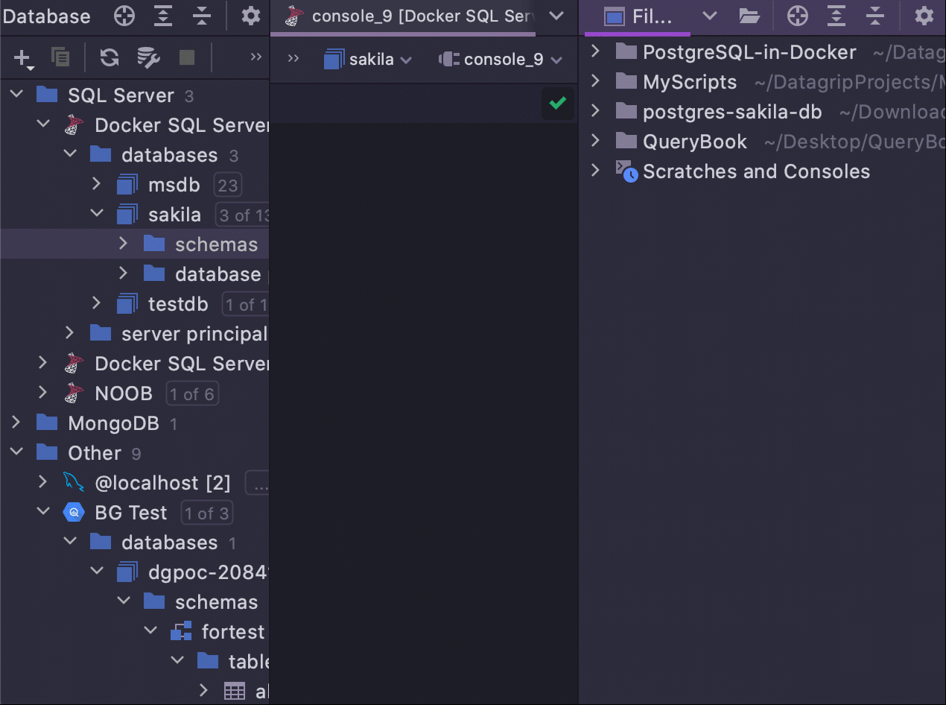This screenshot has height=705, width=946.
Task: Click the MySQL dolphin icon beside @localhost [2]
Action: coord(73,482)
